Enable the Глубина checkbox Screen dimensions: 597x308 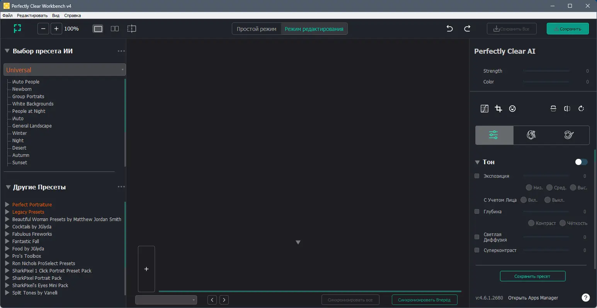point(477,211)
